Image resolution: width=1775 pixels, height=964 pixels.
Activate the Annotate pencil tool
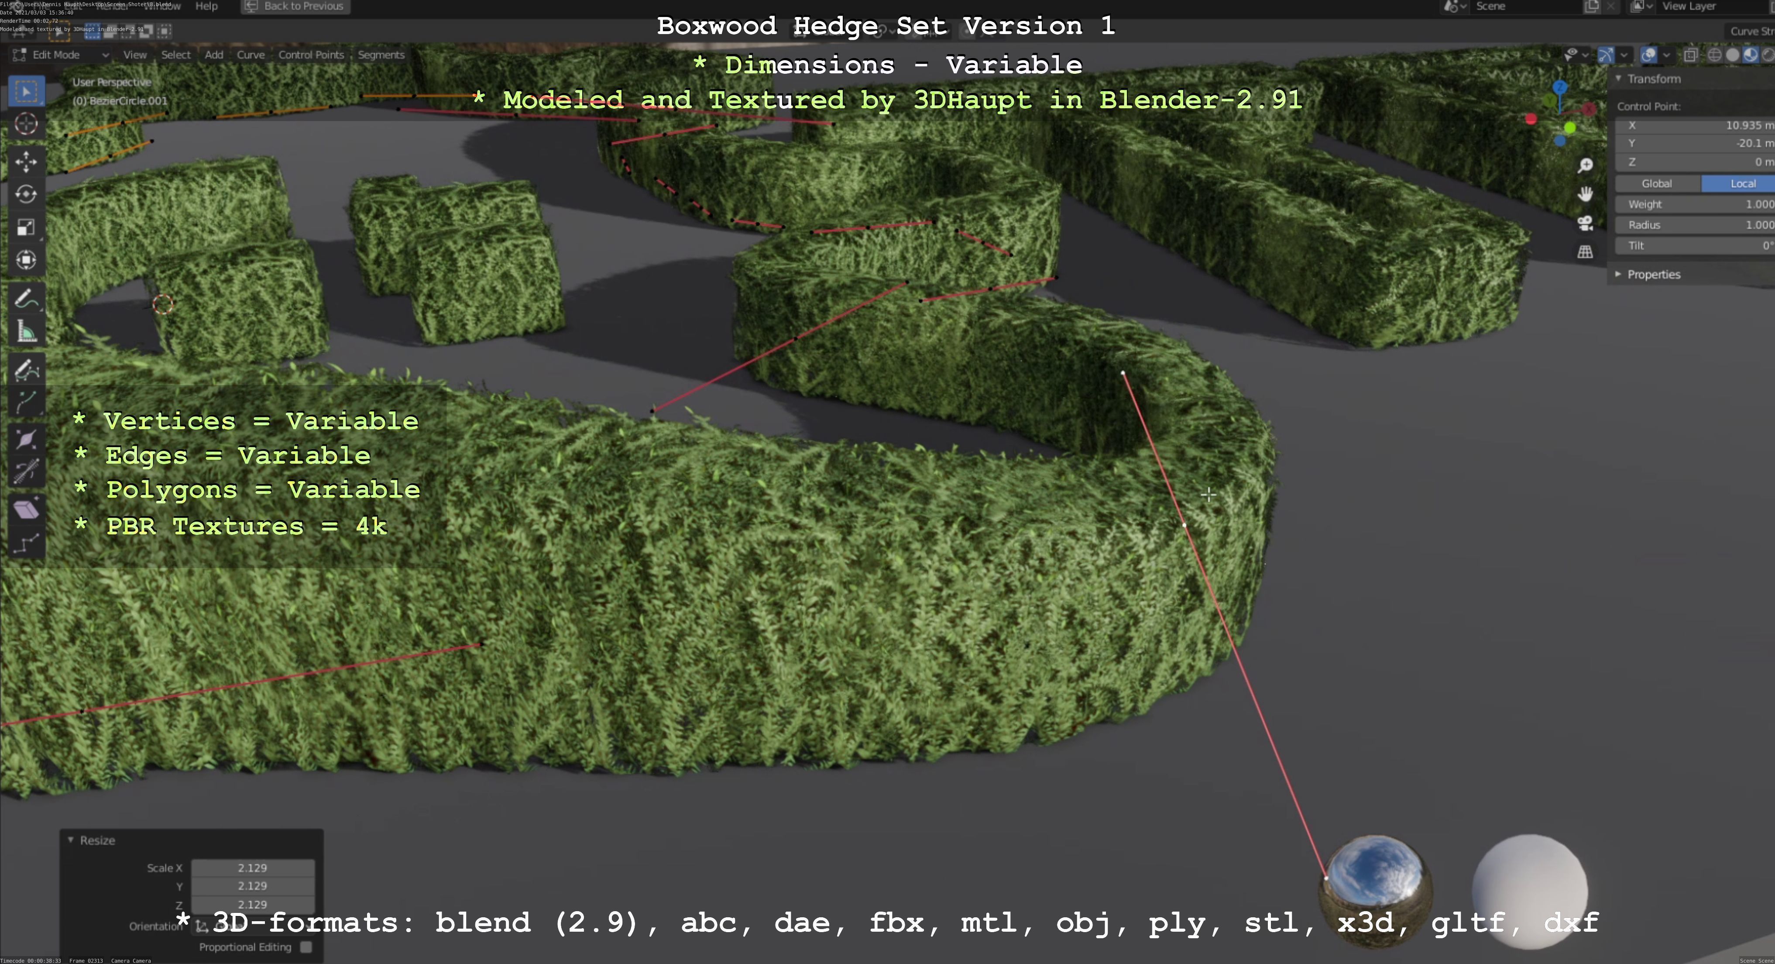tap(26, 298)
